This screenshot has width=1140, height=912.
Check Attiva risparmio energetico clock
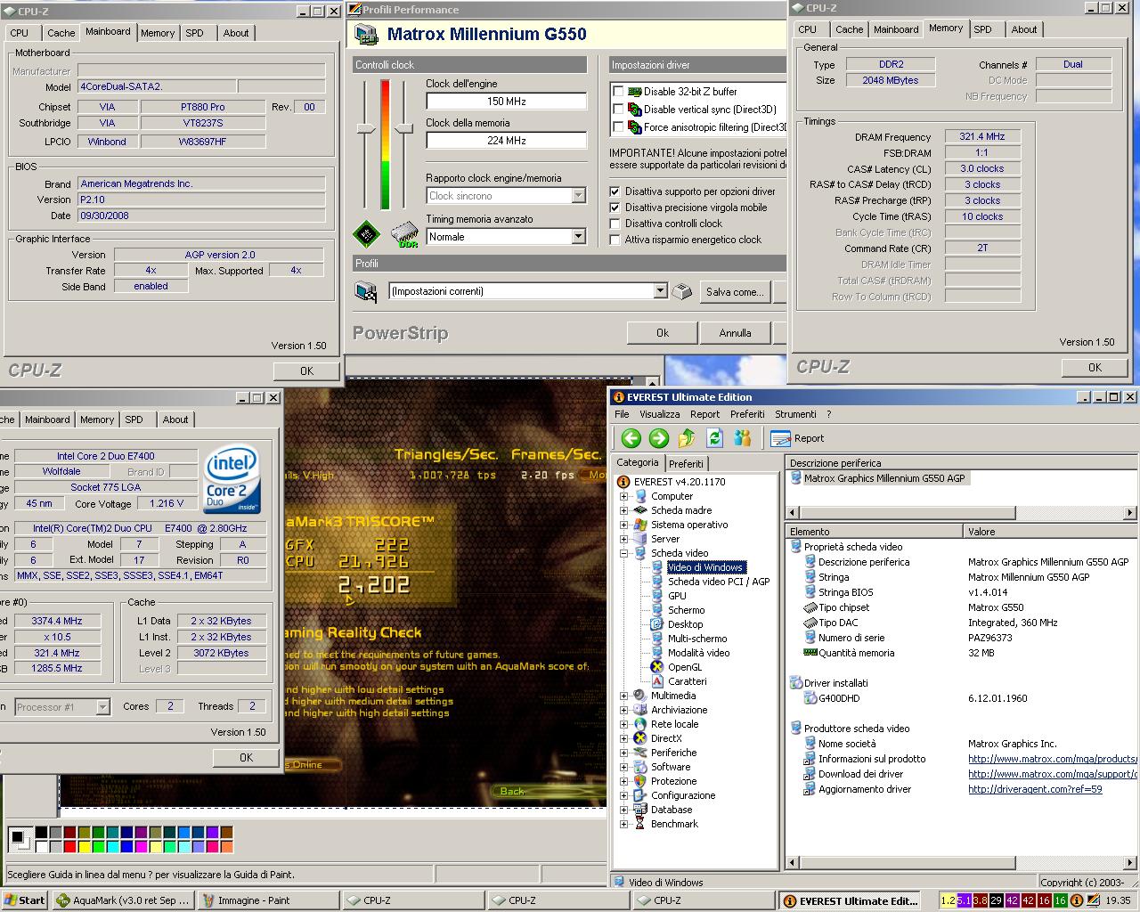point(615,240)
